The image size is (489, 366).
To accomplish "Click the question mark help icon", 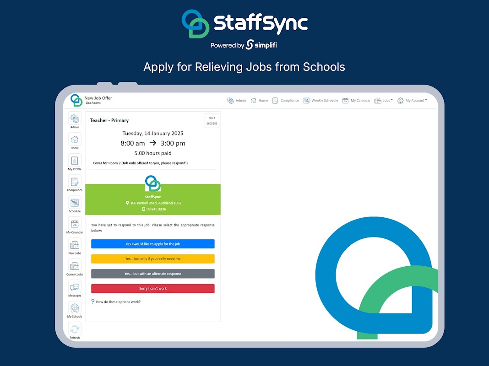I will [92, 301].
